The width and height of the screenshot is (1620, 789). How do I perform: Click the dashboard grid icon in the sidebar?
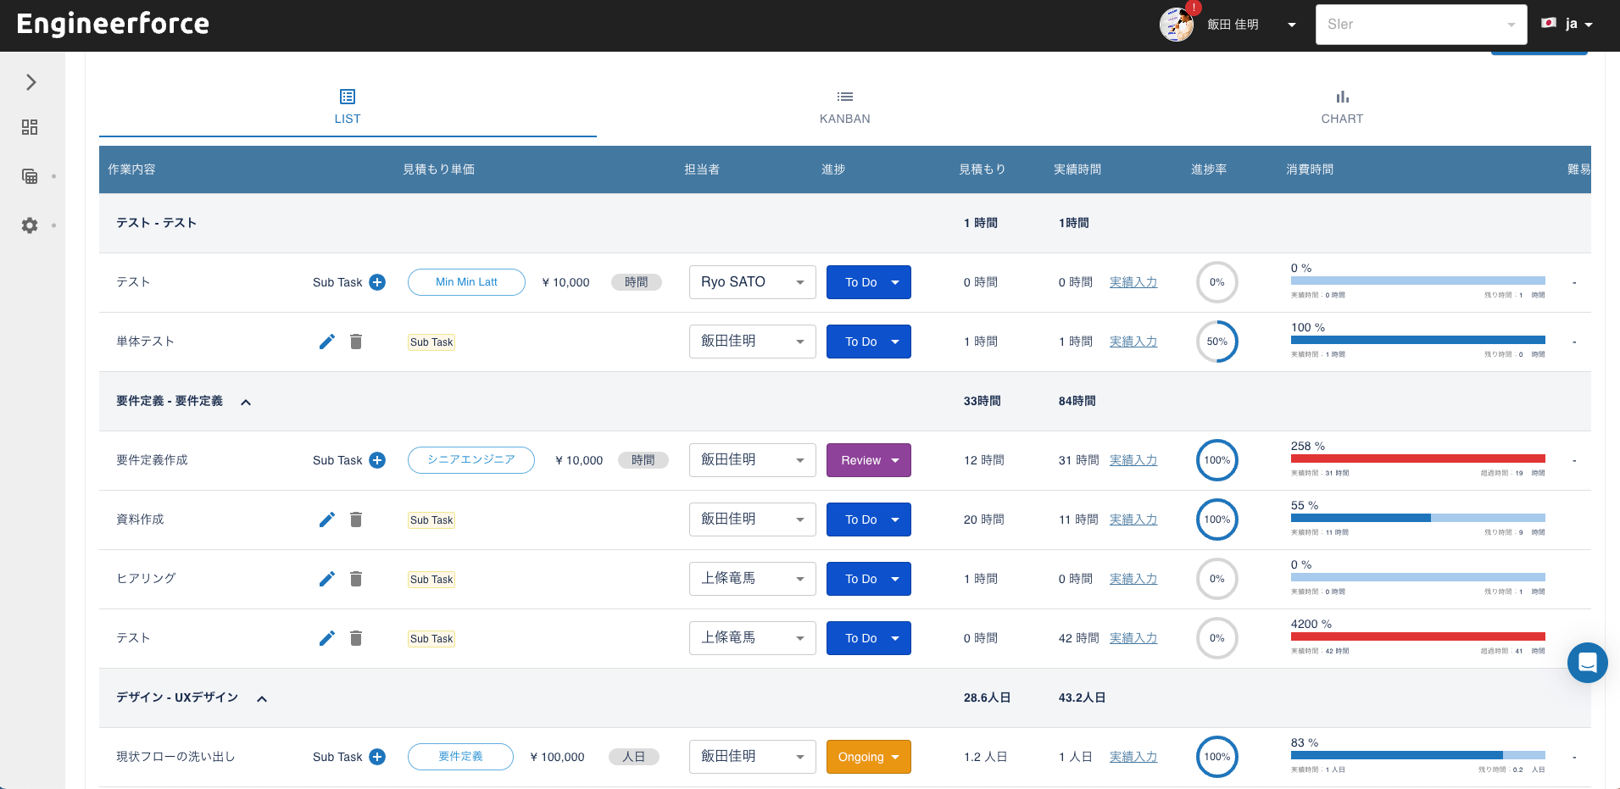click(30, 126)
